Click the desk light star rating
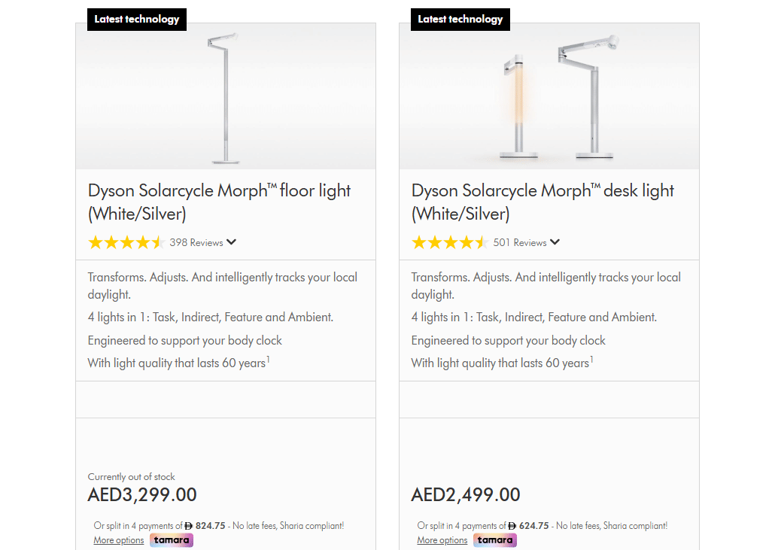This screenshot has width=775, height=550. tap(449, 242)
